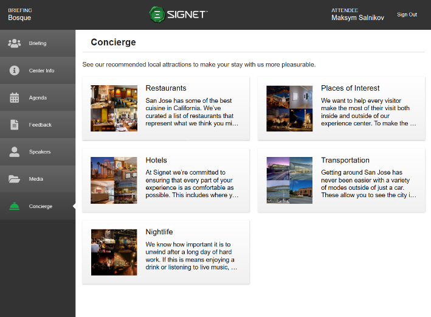
Task: Click the Transportation description about getting around
Action: click(368, 184)
